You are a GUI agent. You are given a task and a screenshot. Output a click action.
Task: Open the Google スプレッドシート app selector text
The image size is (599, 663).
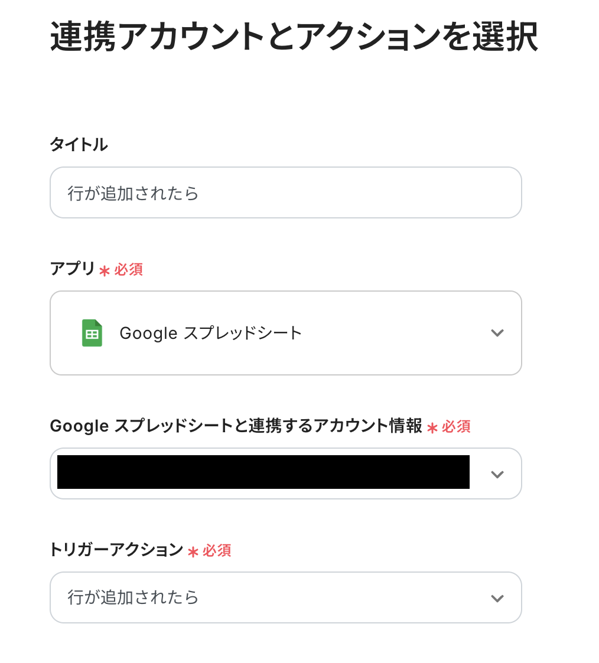[211, 333]
